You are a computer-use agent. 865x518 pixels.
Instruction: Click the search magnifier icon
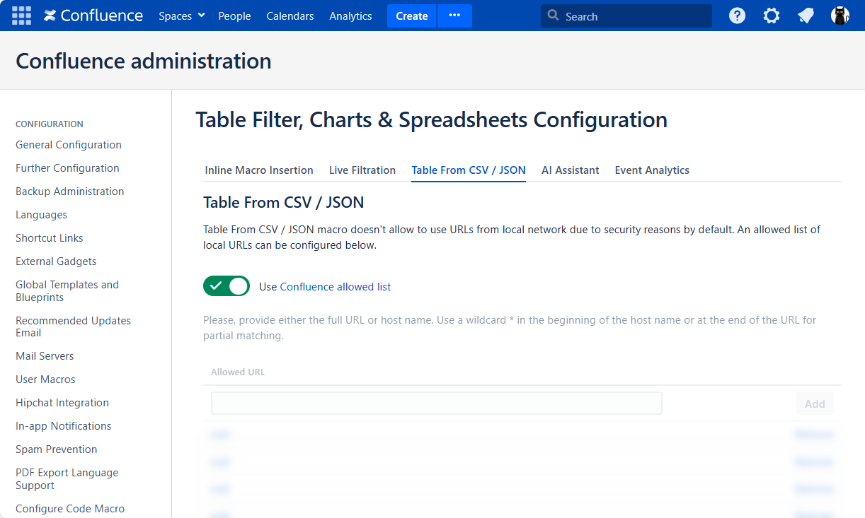tap(554, 16)
